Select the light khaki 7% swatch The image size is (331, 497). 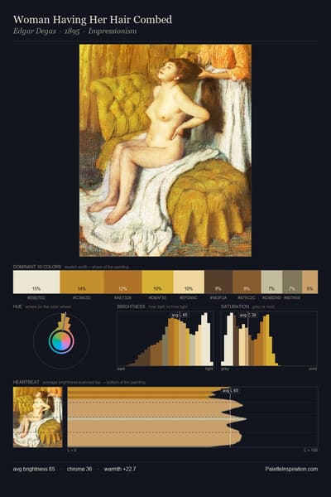coord(271,282)
